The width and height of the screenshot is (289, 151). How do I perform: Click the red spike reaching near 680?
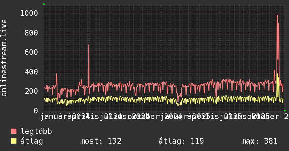(x=89, y=45)
